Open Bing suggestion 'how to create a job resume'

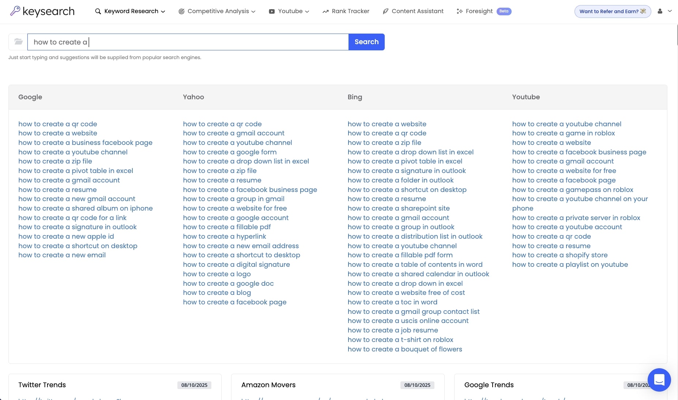393,330
